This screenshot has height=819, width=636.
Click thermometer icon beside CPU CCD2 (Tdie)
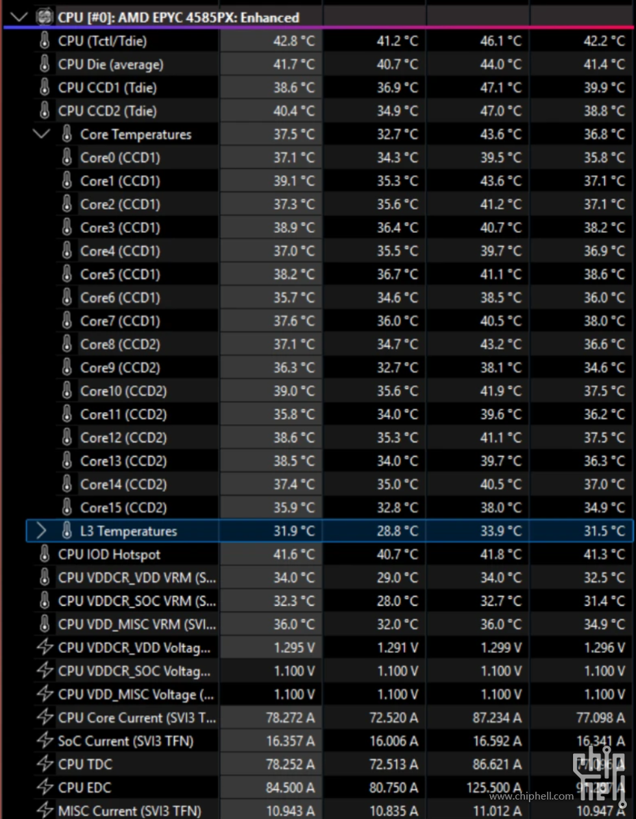point(44,111)
